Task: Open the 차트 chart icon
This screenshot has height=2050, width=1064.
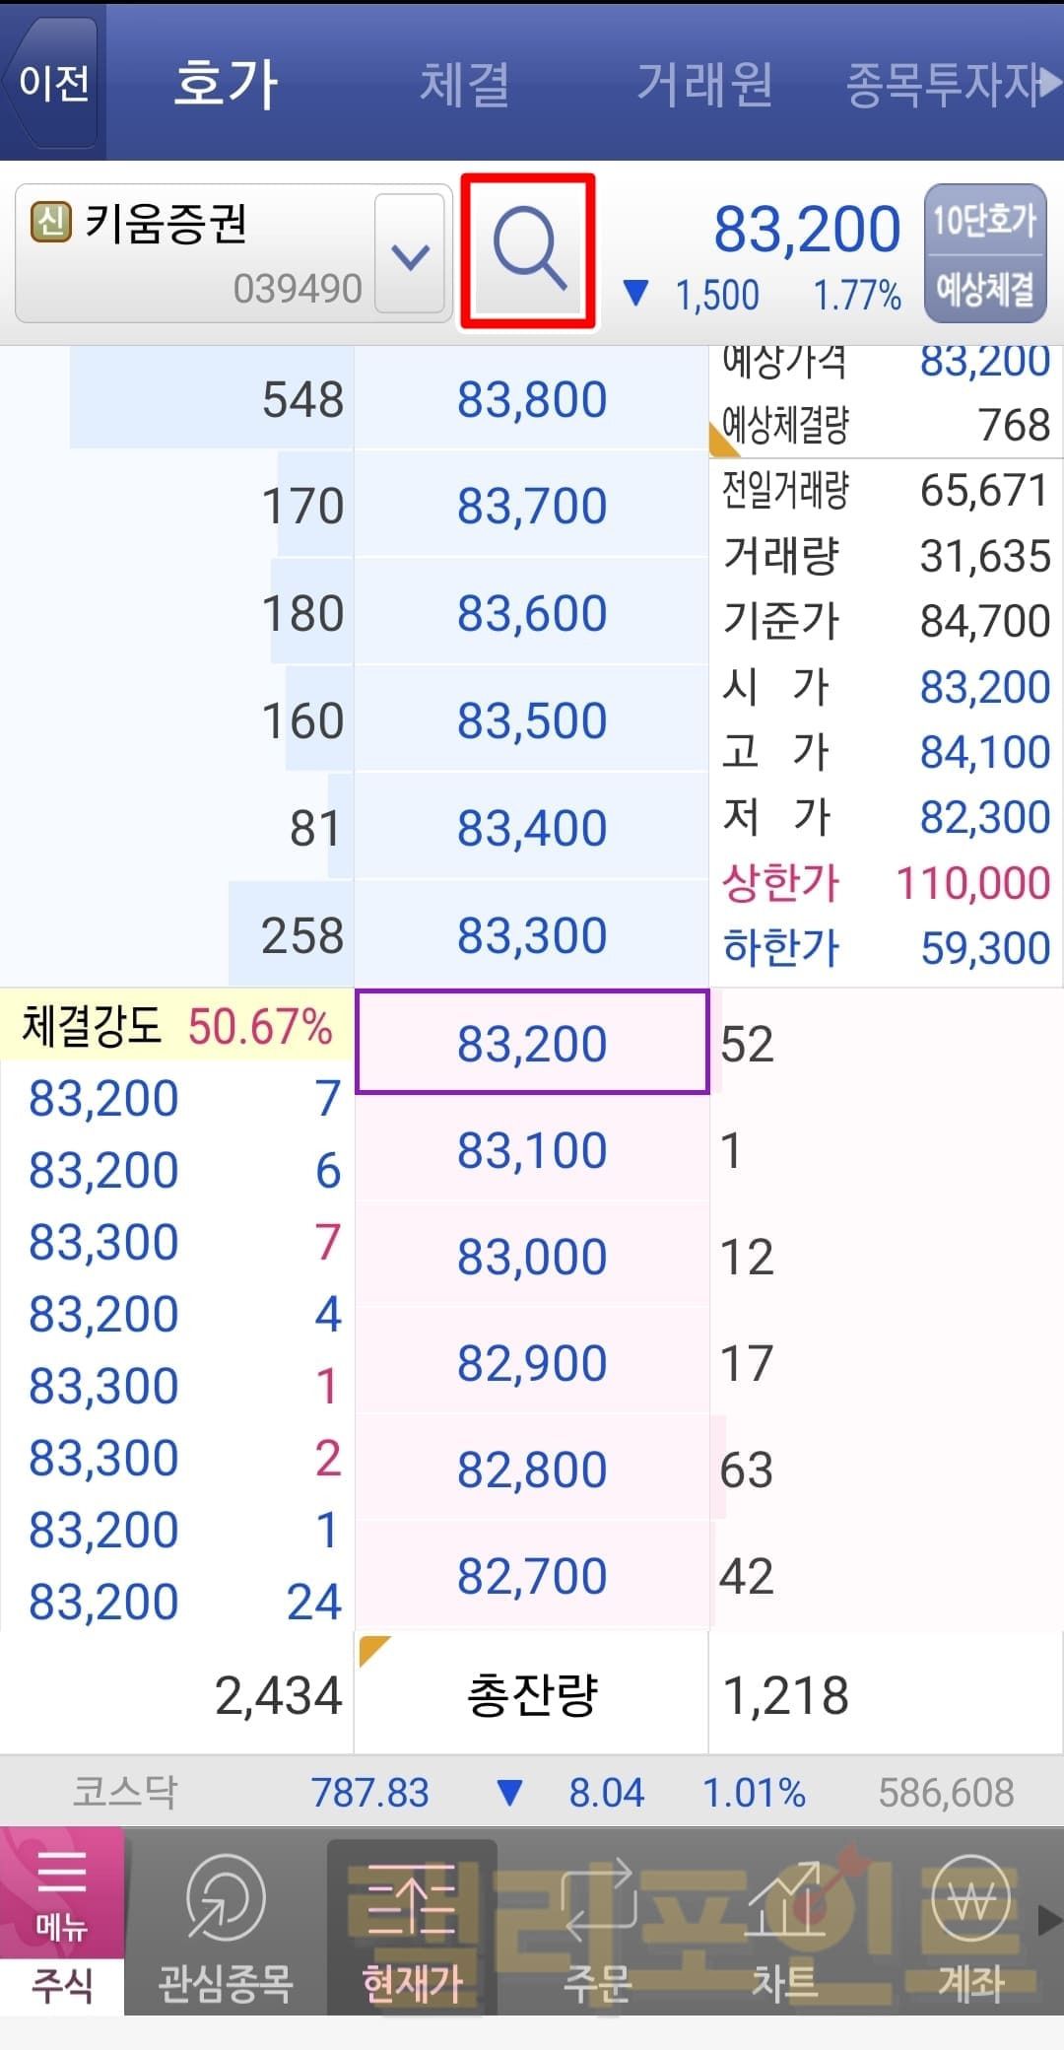Action: click(x=785, y=1923)
